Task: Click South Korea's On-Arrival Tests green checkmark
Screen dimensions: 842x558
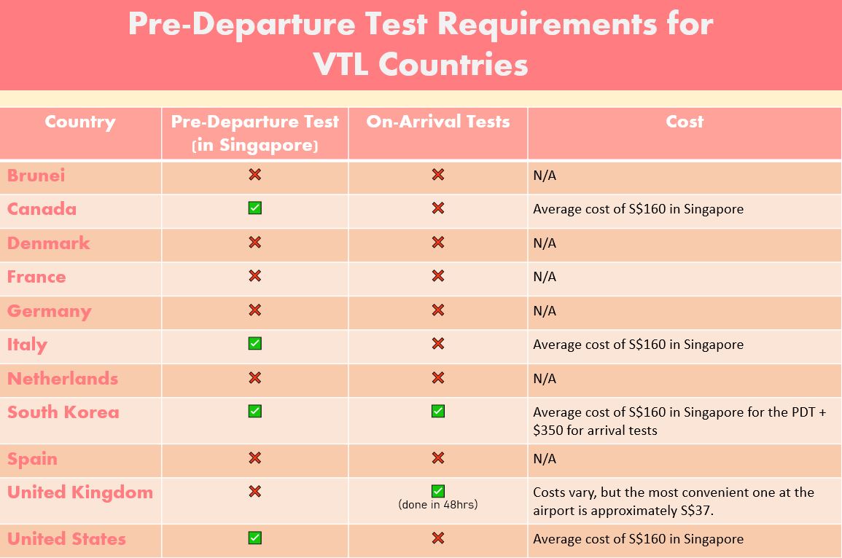Action: point(437,412)
